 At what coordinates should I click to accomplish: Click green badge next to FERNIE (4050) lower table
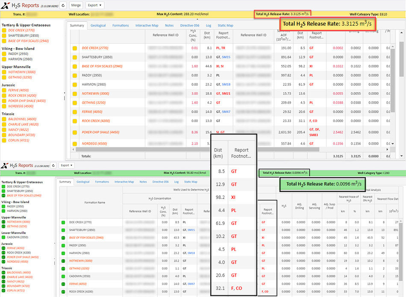(x=63, y=284)
